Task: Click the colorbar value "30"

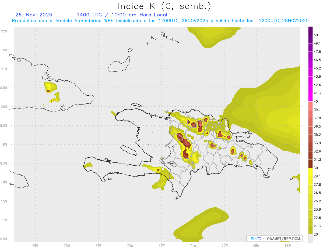Action: (316, 168)
